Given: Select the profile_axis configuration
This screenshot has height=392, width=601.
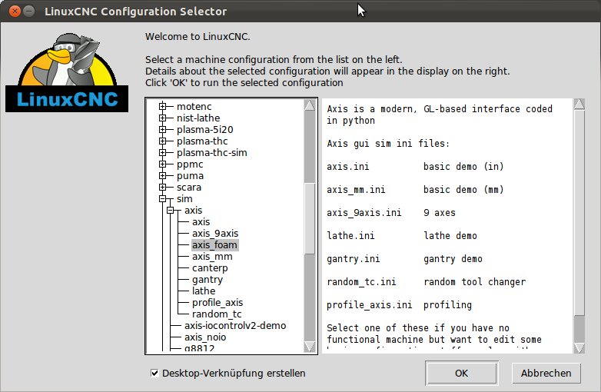Looking at the screenshot, I should pyautogui.click(x=217, y=302).
